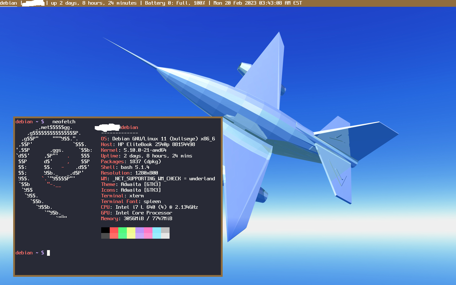This screenshot has width=456, height=285.
Task: Click the black swatch in the neofetch palette
Action: (105, 230)
